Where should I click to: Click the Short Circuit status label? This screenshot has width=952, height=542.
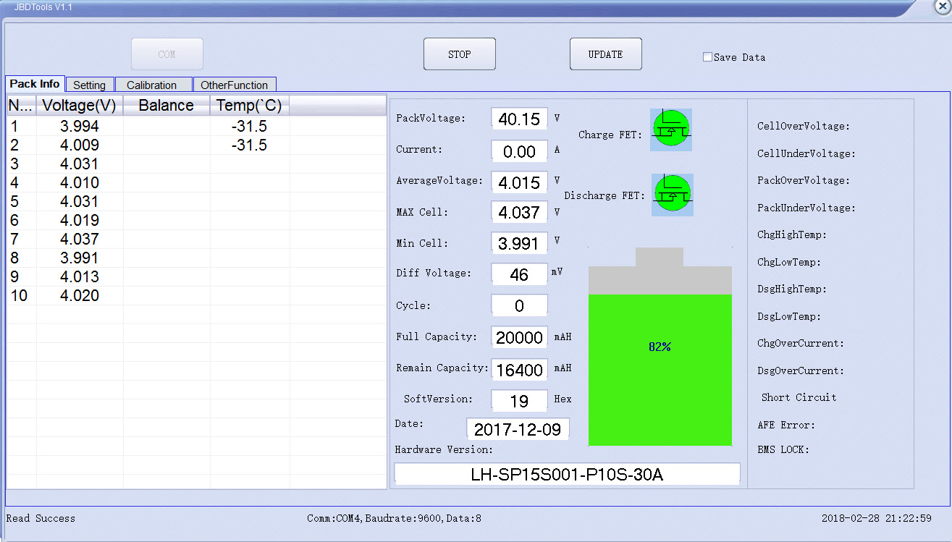tap(799, 398)
